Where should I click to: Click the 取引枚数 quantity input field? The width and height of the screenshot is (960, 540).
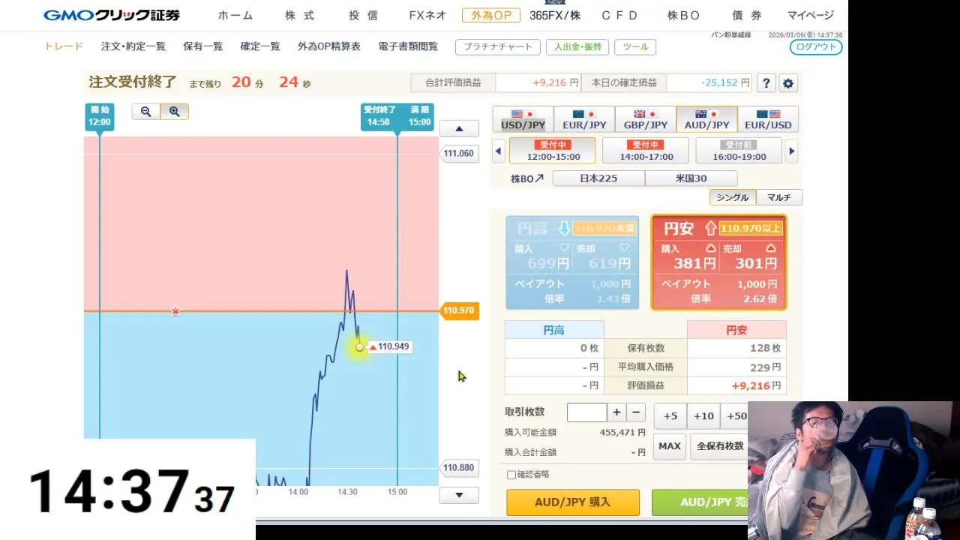coord(586,412)
